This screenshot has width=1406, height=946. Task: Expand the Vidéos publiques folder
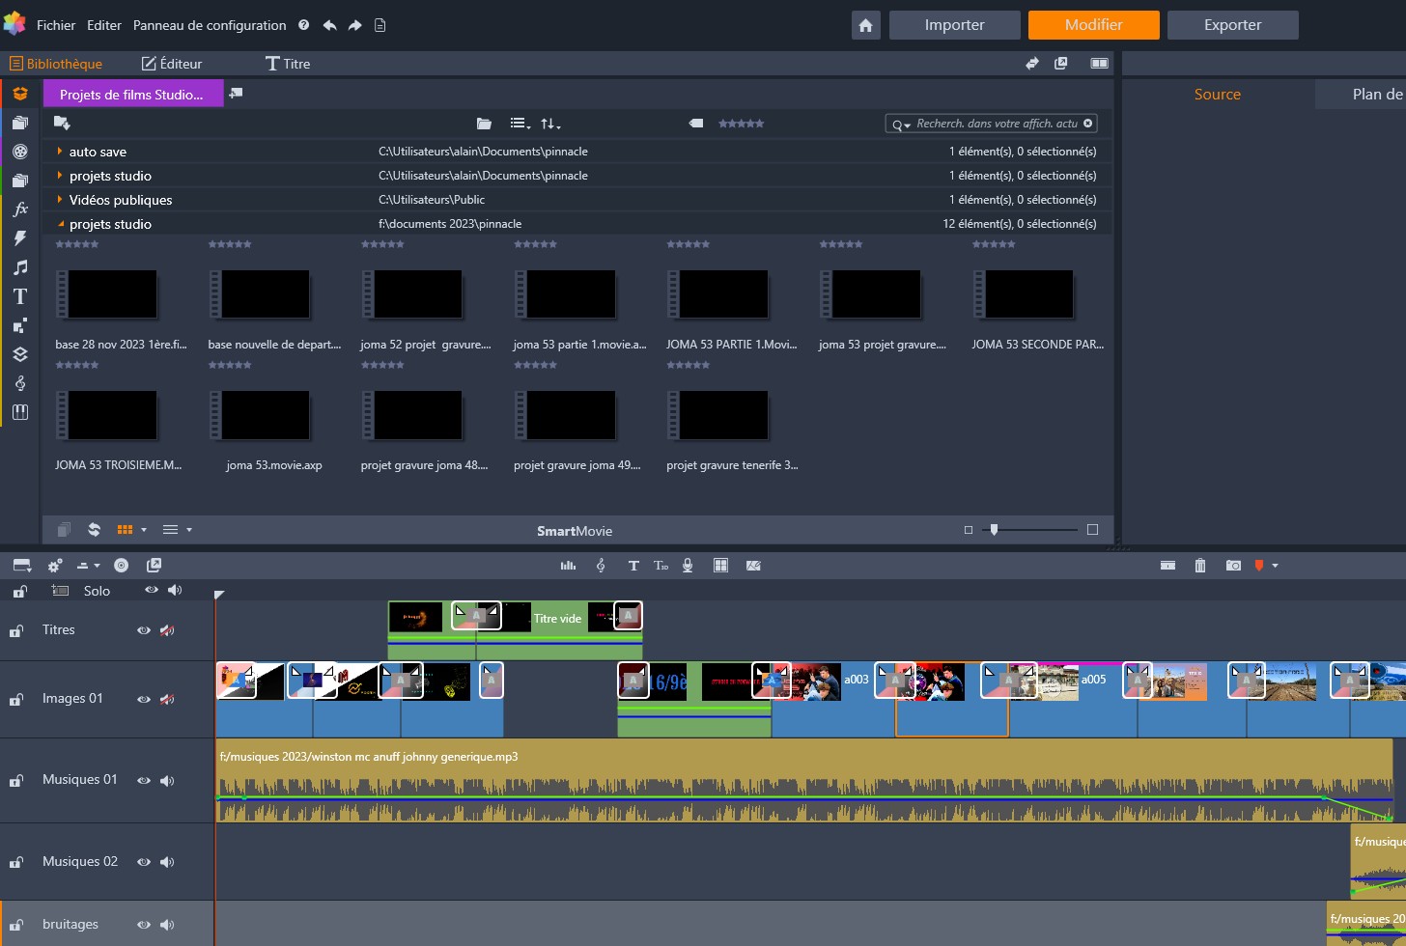coord(60,200)
